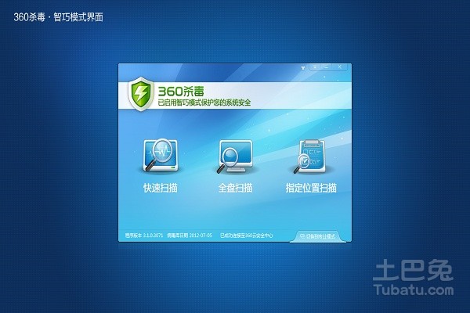The image size is (470, 313).
Task: Minimize the 360杀毒 window
Action: pyautogui.click(x=327, y=67)
